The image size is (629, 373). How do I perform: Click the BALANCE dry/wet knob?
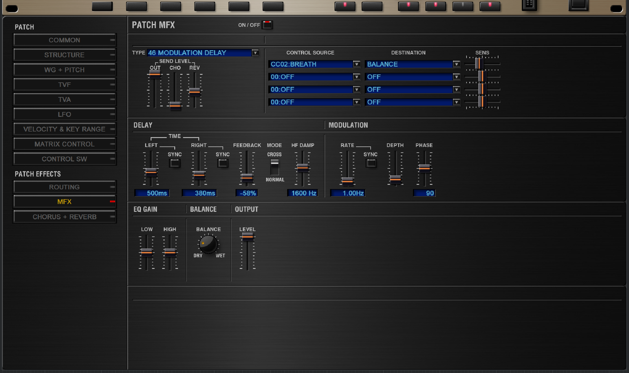pos(208,244)
